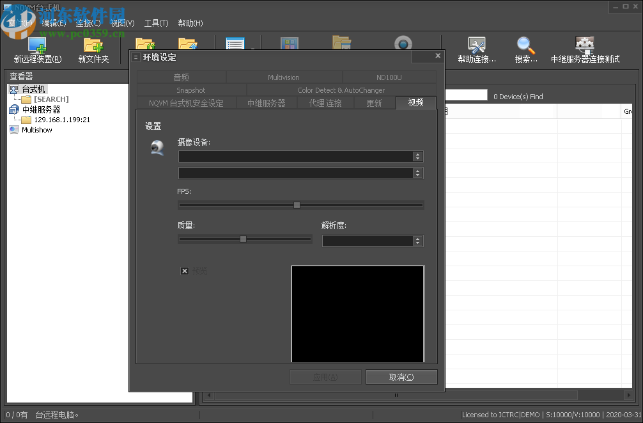The height and width of the screenshot is (423, 643).
Task: Click the 取消 button
Action: [x=401, y=377]
